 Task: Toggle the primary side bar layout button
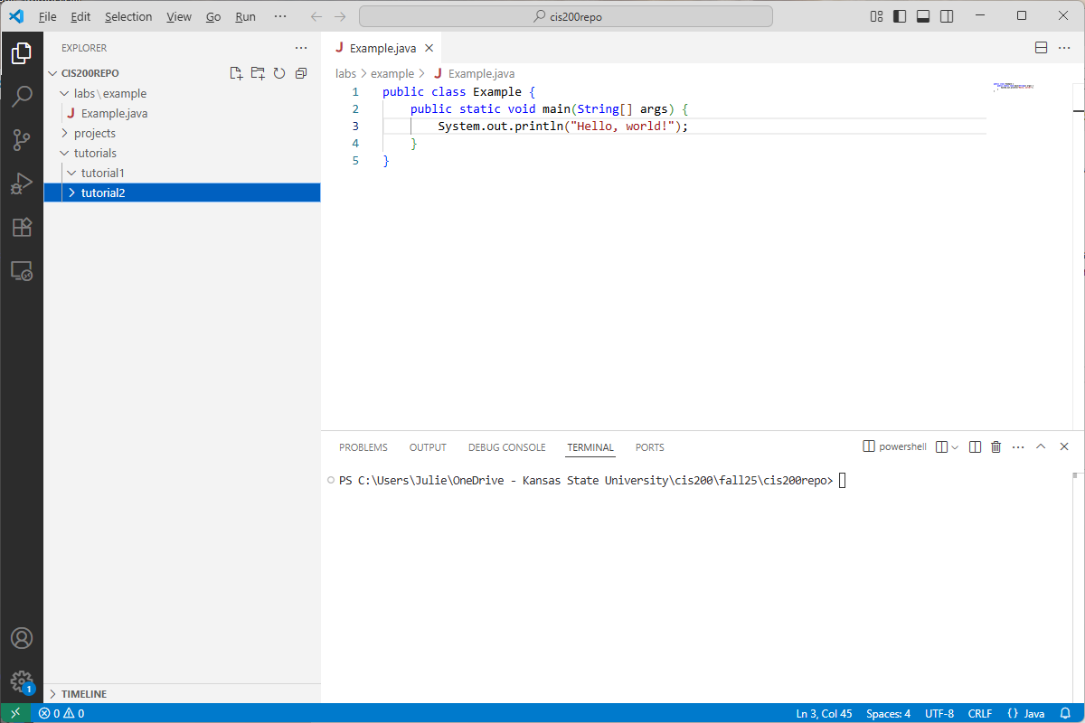(900, 16)
